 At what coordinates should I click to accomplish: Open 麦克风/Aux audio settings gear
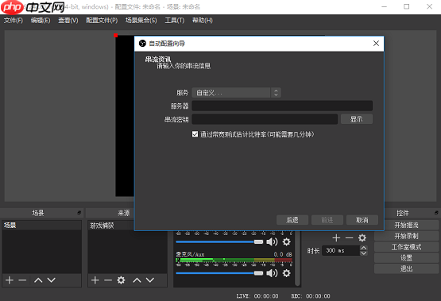(x=286, y=273)
